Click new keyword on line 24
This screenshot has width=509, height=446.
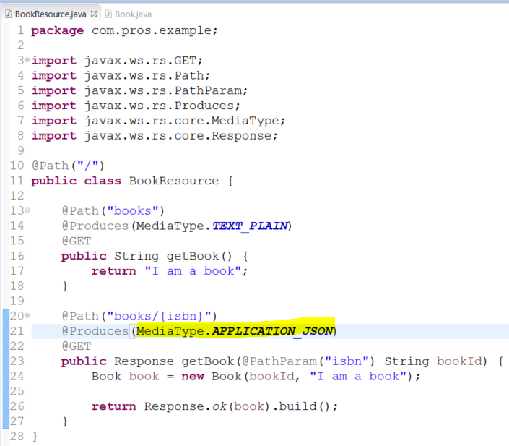tap(193, 377)
